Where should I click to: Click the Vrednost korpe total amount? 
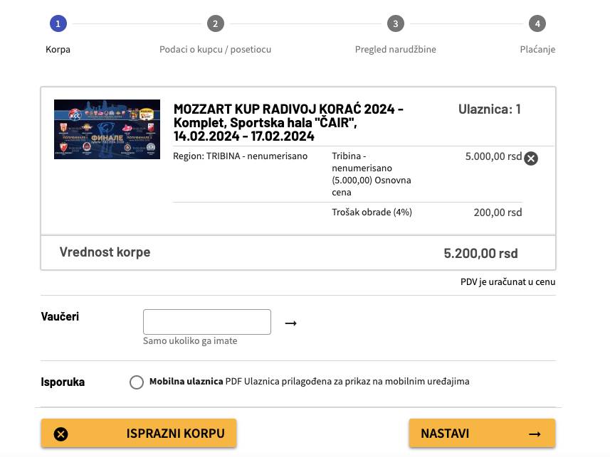click(x=480, y=253)
